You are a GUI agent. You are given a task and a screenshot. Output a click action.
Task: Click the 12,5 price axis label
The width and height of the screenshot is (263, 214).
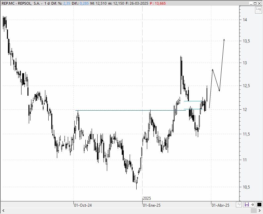tap(246, 86)
